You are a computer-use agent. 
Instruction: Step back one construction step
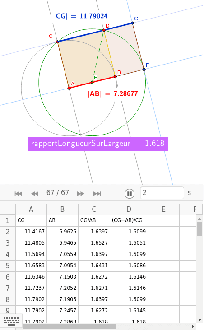pos(35,194)
